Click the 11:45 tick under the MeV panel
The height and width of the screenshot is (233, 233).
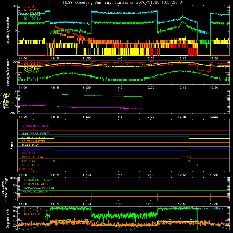point(119,88)
